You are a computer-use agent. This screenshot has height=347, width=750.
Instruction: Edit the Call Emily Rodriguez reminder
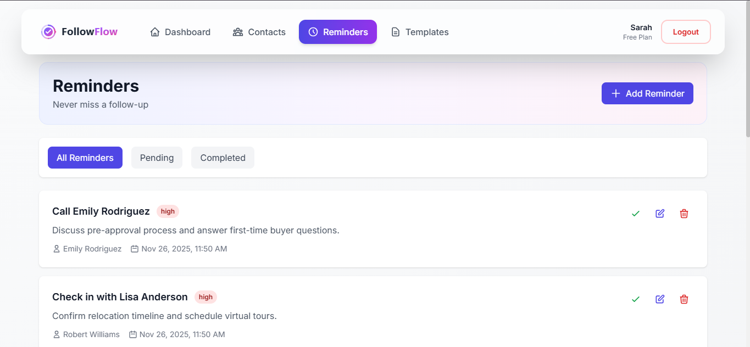pyautogui.click(x=660, y=214)
